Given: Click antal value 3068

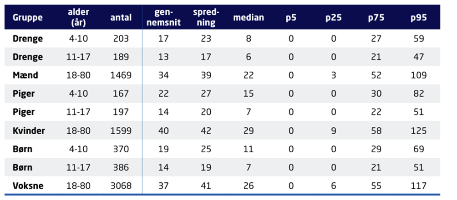Looking at the screenshot, I should (x=121, y=186).
